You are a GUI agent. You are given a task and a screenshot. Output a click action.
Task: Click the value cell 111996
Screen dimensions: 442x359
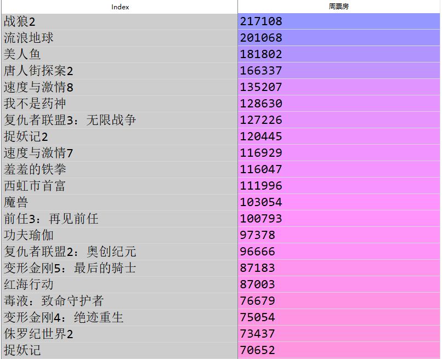coord(338,186)
